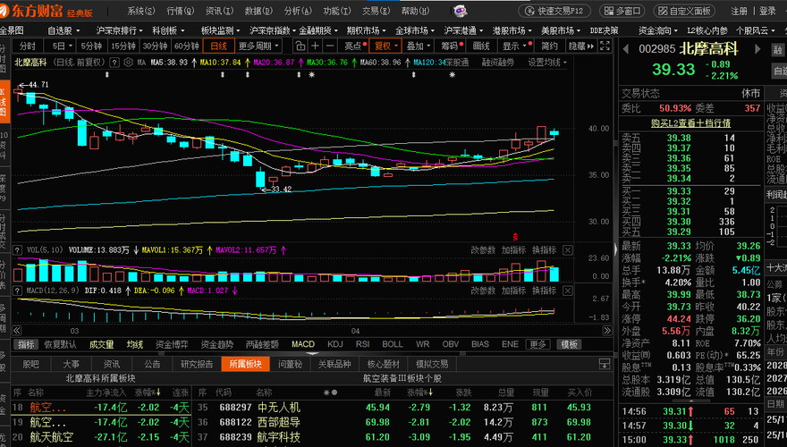Screen dimensions: 787x447
Task: Expand 隐藏 hide arrows in toolbar
Action: (580, 46)
